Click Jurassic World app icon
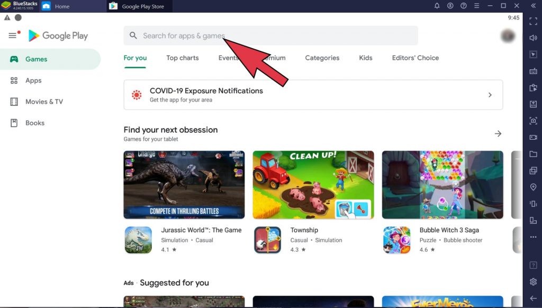This screenshot has width=542, height=308. point(138,240)
